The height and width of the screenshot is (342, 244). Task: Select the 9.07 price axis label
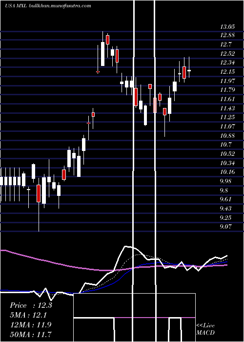pyautogui.click(x=226, y=227)
